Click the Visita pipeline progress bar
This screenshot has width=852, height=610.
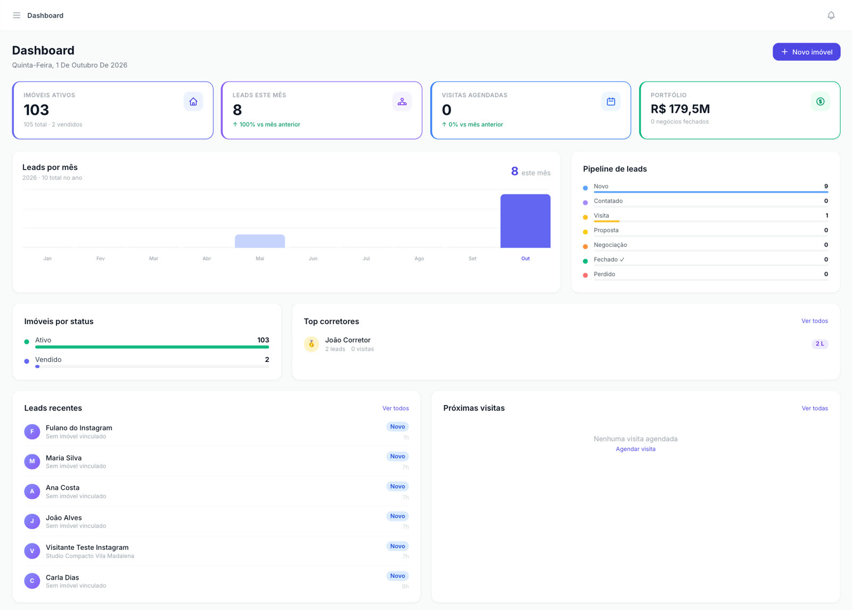711,221
